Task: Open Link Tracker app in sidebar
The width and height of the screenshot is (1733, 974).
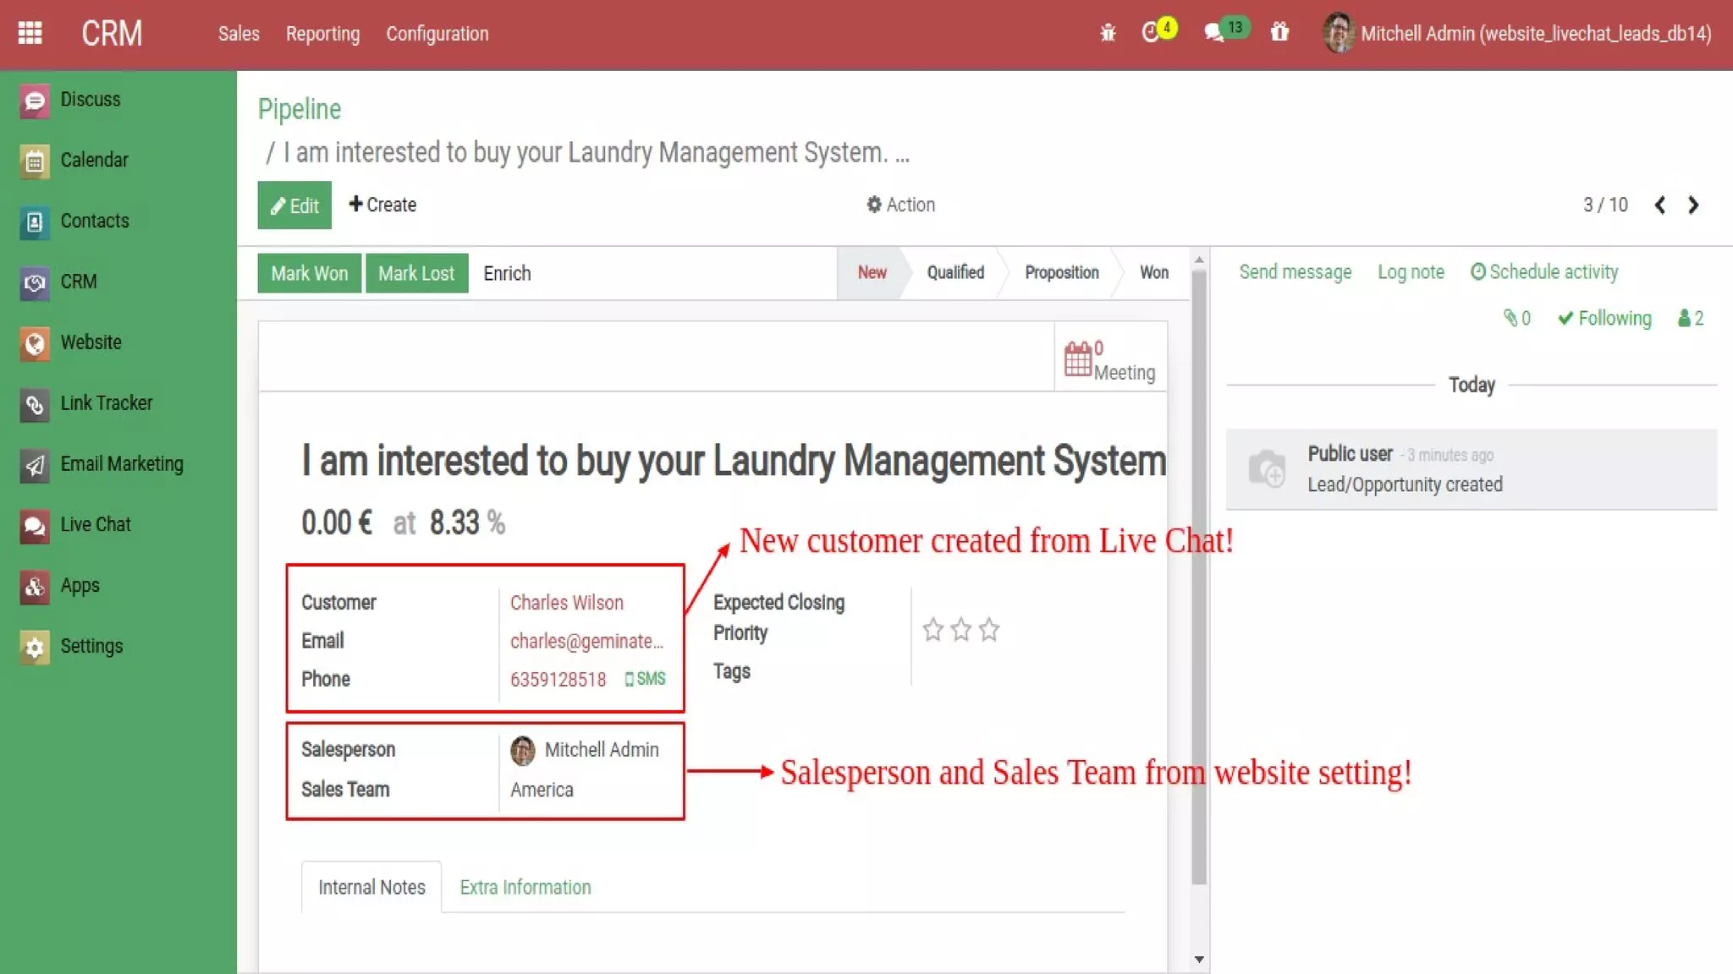Action: tap(106, 403)
